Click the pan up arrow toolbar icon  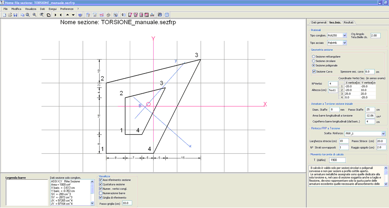click(x=67, y=15)
